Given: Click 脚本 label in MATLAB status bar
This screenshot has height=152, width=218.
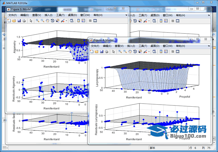Looking at the screenshot, I should click(x=152, y=148).
